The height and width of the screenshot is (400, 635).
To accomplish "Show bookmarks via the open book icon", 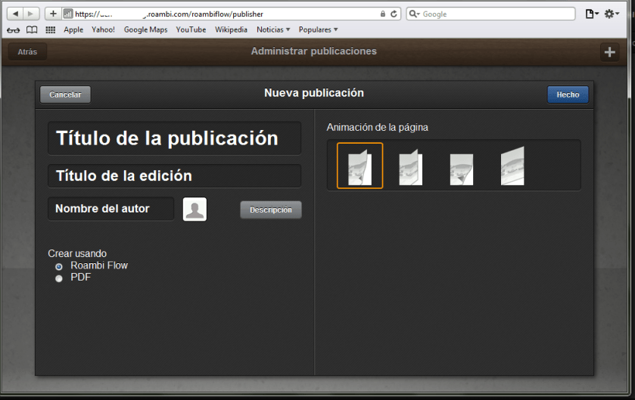I will (32, 30).
